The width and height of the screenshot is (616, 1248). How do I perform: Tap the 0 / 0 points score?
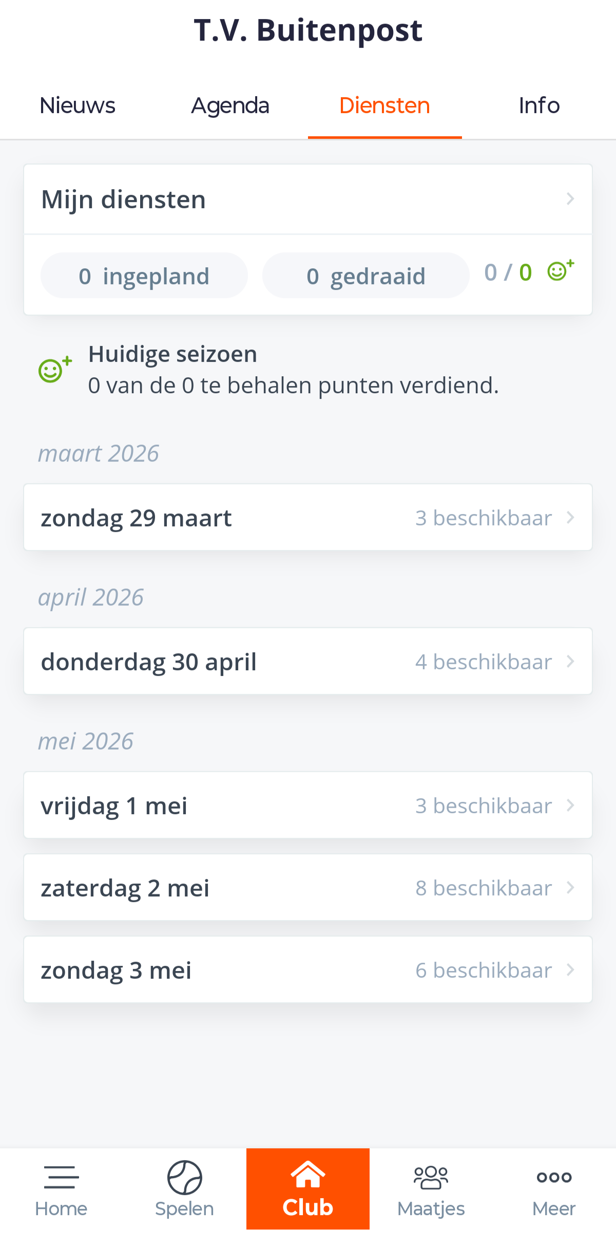(508, 272)
